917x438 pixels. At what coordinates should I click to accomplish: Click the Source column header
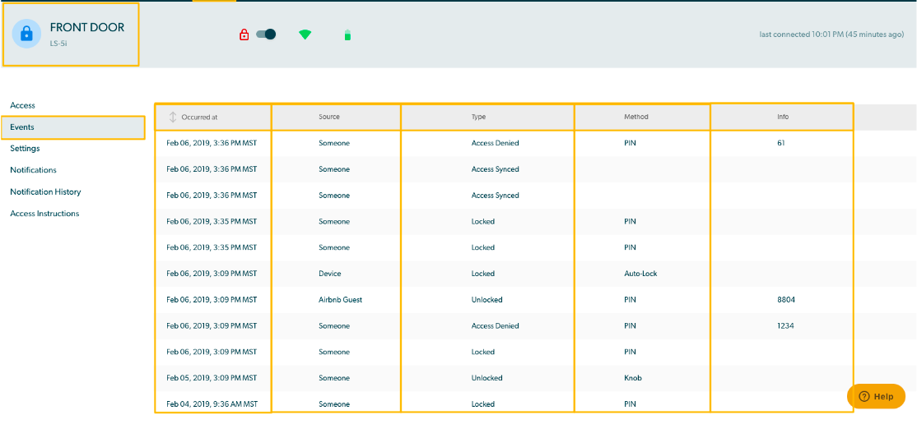point(329,117)
